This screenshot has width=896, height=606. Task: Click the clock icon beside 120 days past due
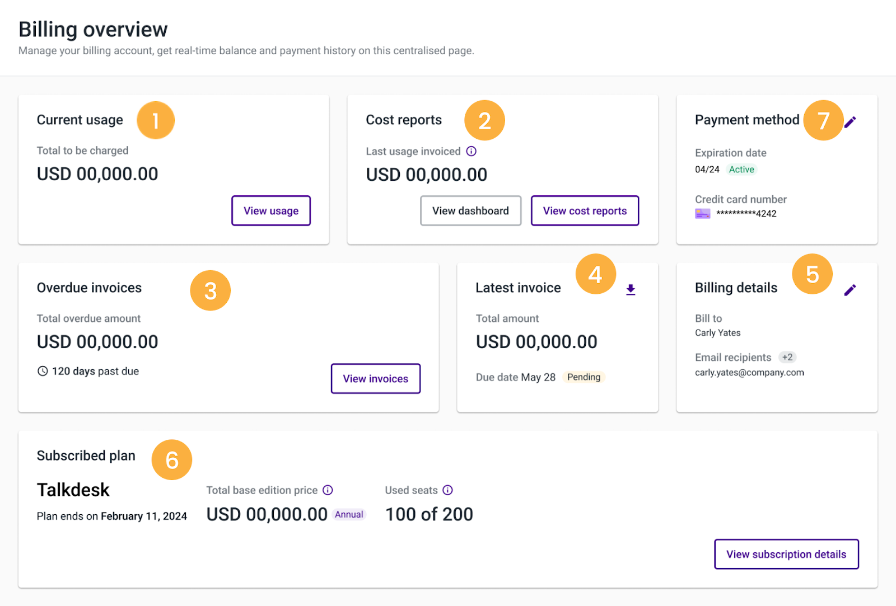(43, 370)
